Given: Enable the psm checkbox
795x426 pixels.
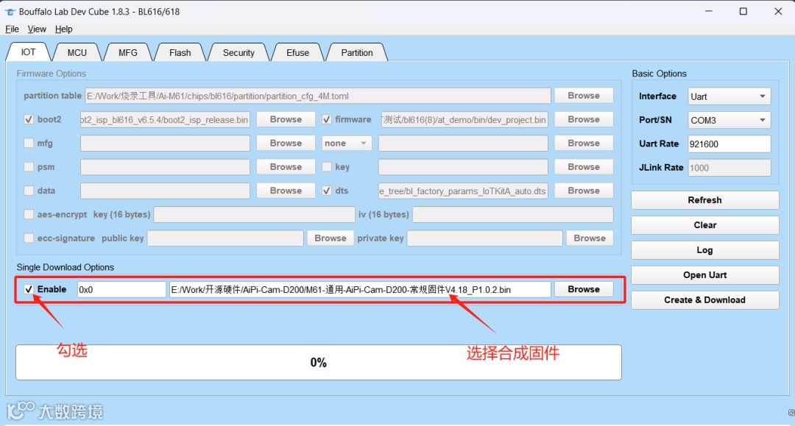Looking at the screenshot, I should pyautogui.click(x=29, y=167).
